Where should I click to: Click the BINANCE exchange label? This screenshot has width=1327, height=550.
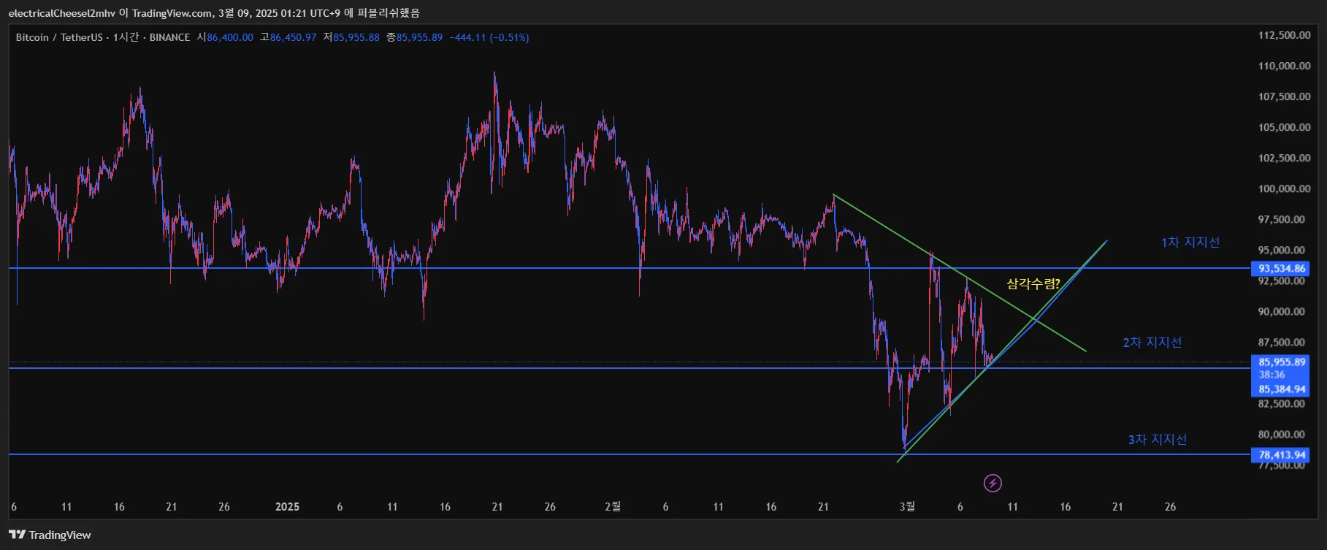pyautogui.click(x=169, y=37)
